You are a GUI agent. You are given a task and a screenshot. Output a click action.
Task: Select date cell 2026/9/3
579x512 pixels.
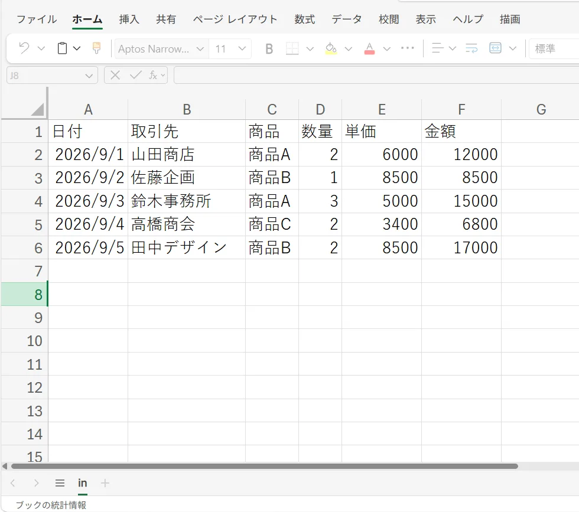click(x=88, y=201)
